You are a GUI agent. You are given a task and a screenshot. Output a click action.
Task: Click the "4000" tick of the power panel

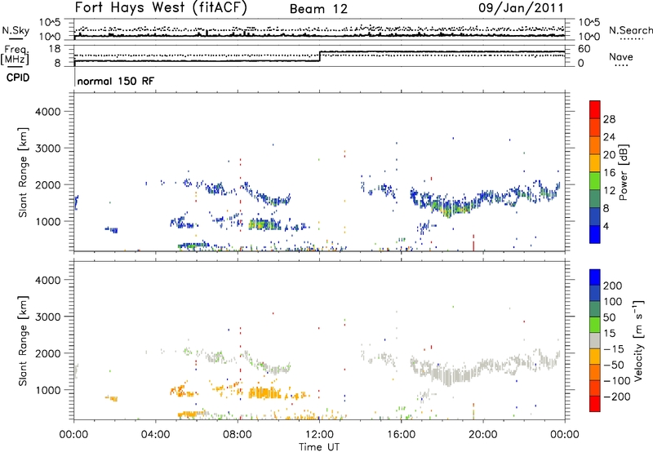(48, 112)
